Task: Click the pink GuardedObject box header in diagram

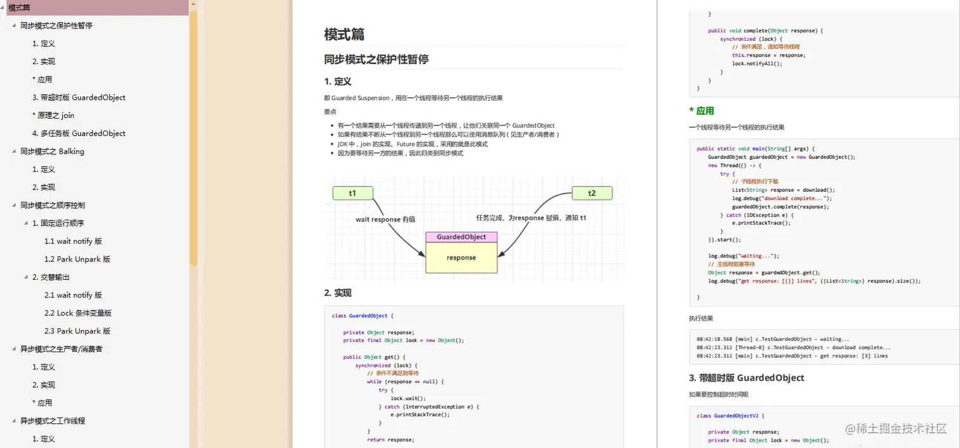Action: pyautogui.click(x=462, y=237)
